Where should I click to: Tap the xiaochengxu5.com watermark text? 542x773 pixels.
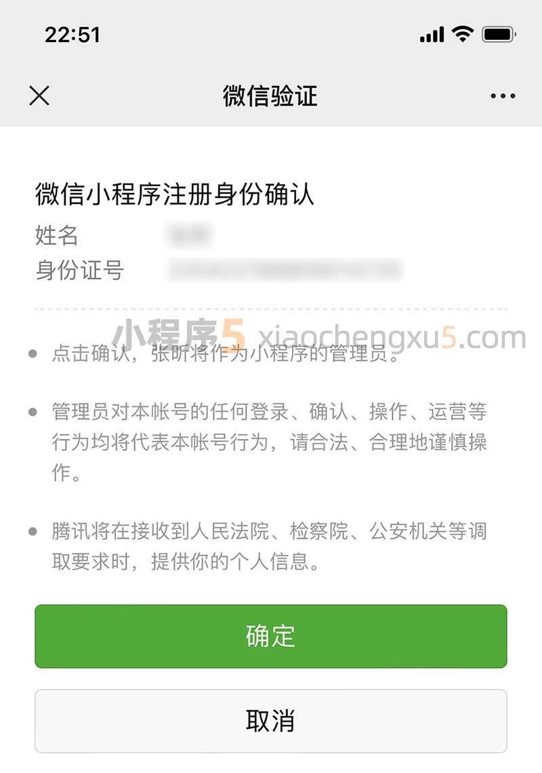(x=392, y=337)
